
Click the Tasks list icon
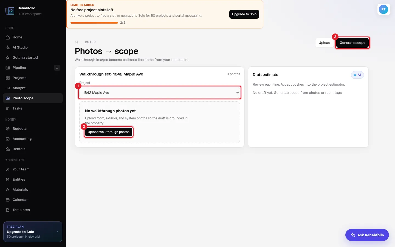(8, 108)
